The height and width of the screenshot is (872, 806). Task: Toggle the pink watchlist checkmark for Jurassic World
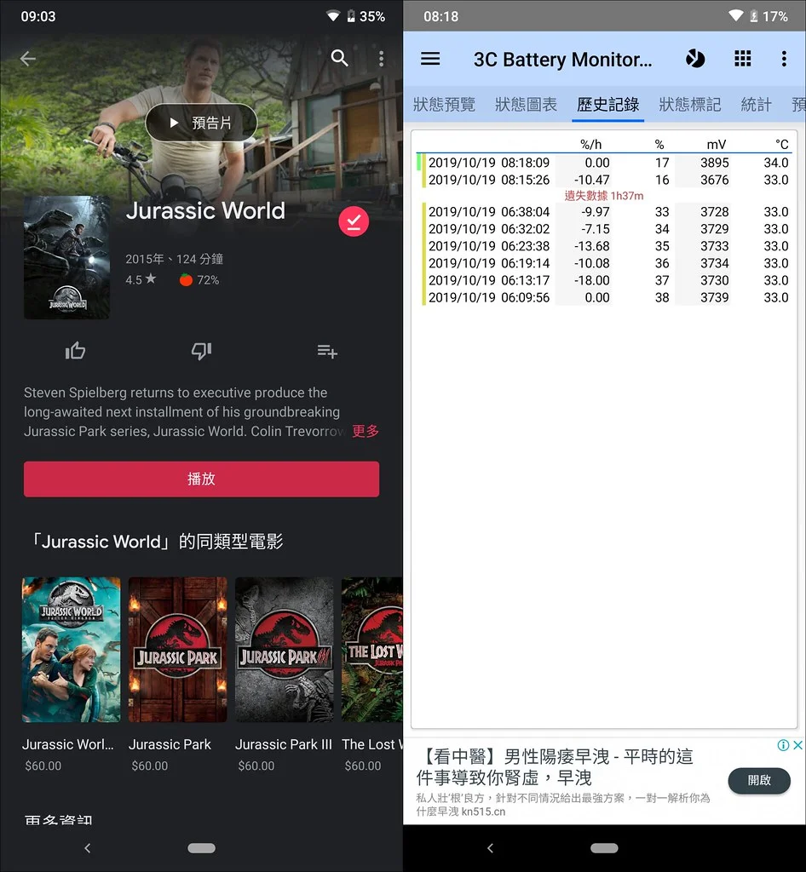point(354,221)
